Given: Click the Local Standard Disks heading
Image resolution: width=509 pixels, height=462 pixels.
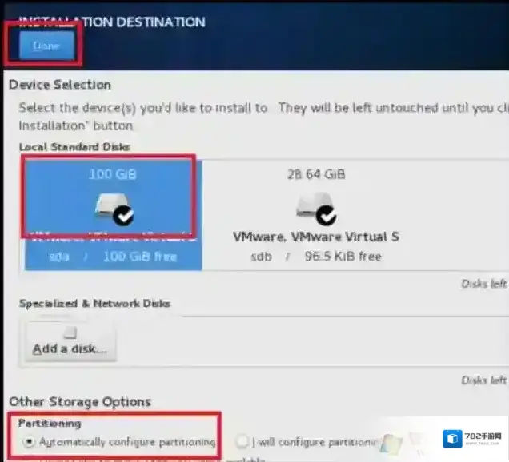Looking at the screenshot, I should pos(74,147).
